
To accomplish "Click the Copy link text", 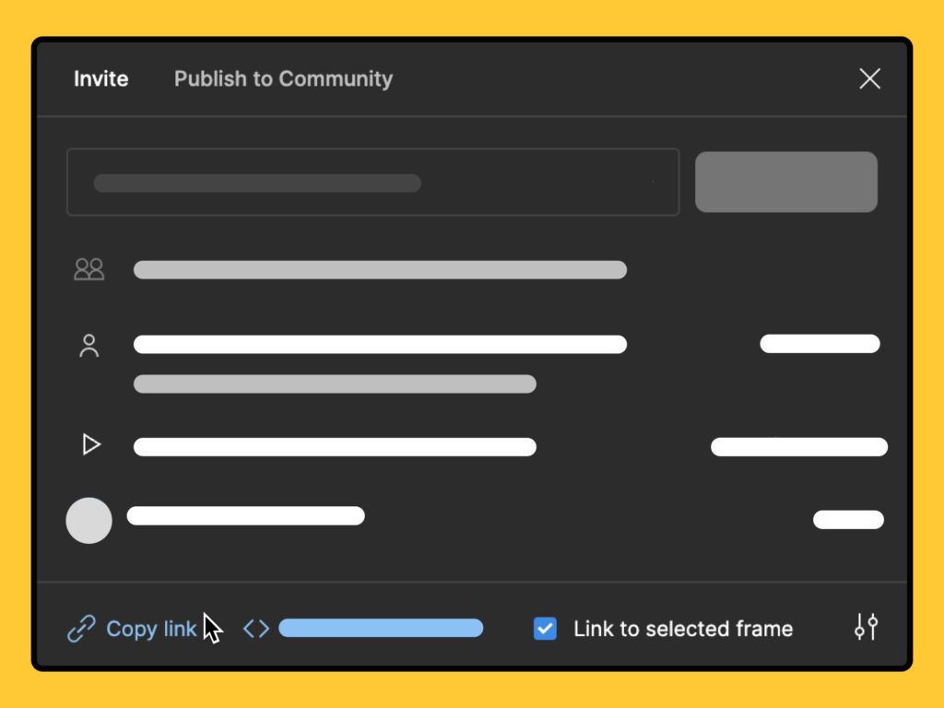I will pyautogui.click(x=152, y=628).
